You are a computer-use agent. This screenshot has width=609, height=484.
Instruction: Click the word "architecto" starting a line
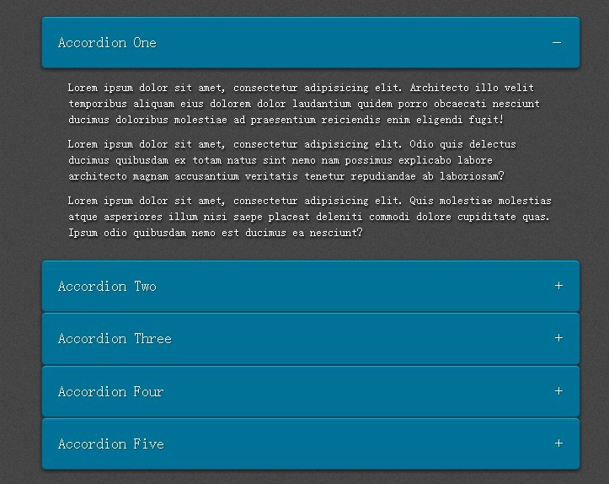(98, 176)
